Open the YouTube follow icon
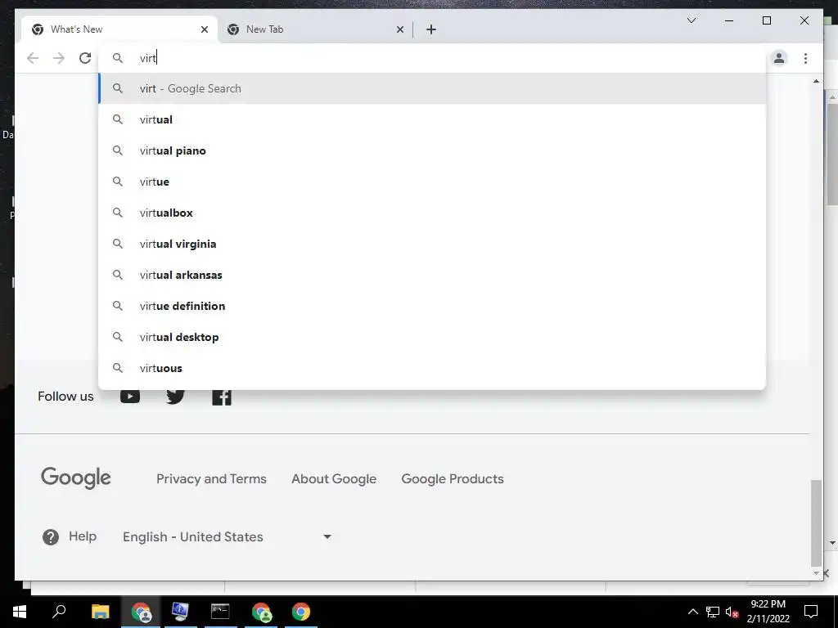Viewport: 838px width, 628px height. pyautogui.click(x=130, y=397)
